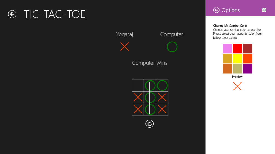
Task: Click the top-right O board cell
Action: (x=162, y=85)
